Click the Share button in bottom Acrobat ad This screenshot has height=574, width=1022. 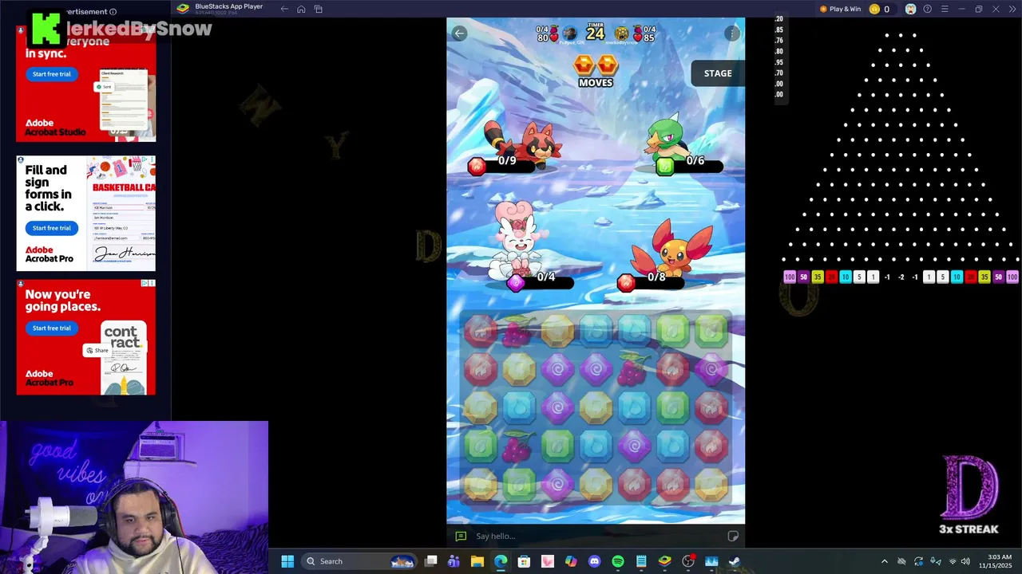97,351
